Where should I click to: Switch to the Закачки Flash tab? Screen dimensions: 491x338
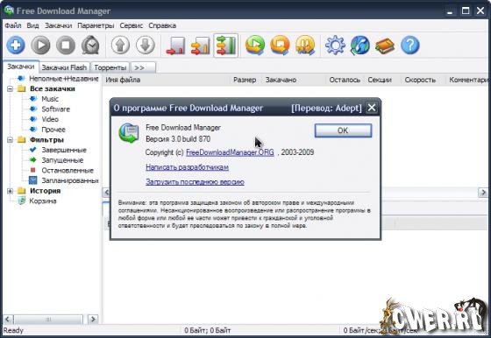[x=64, y=67]
